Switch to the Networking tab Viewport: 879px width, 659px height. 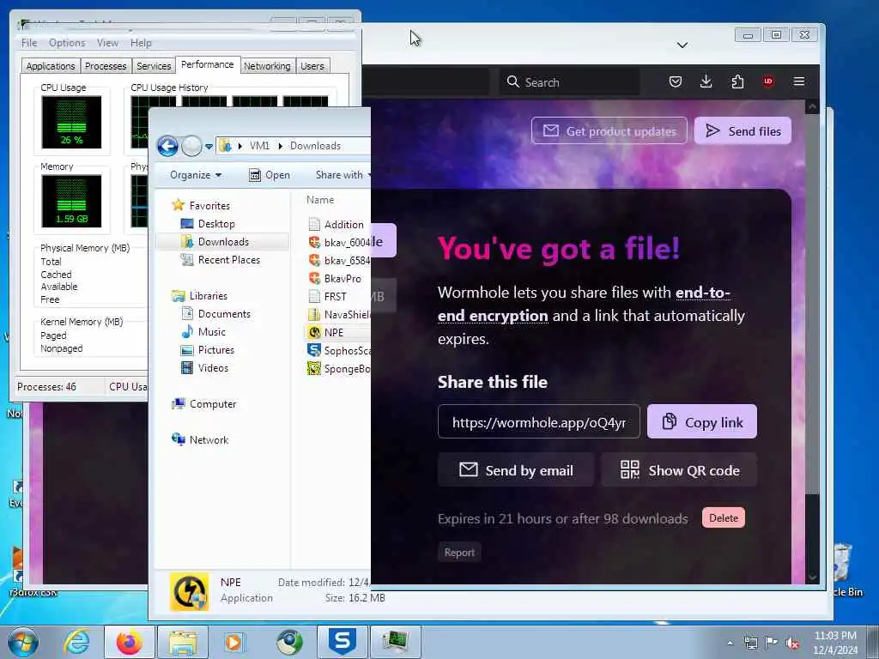tap(267, 66)
